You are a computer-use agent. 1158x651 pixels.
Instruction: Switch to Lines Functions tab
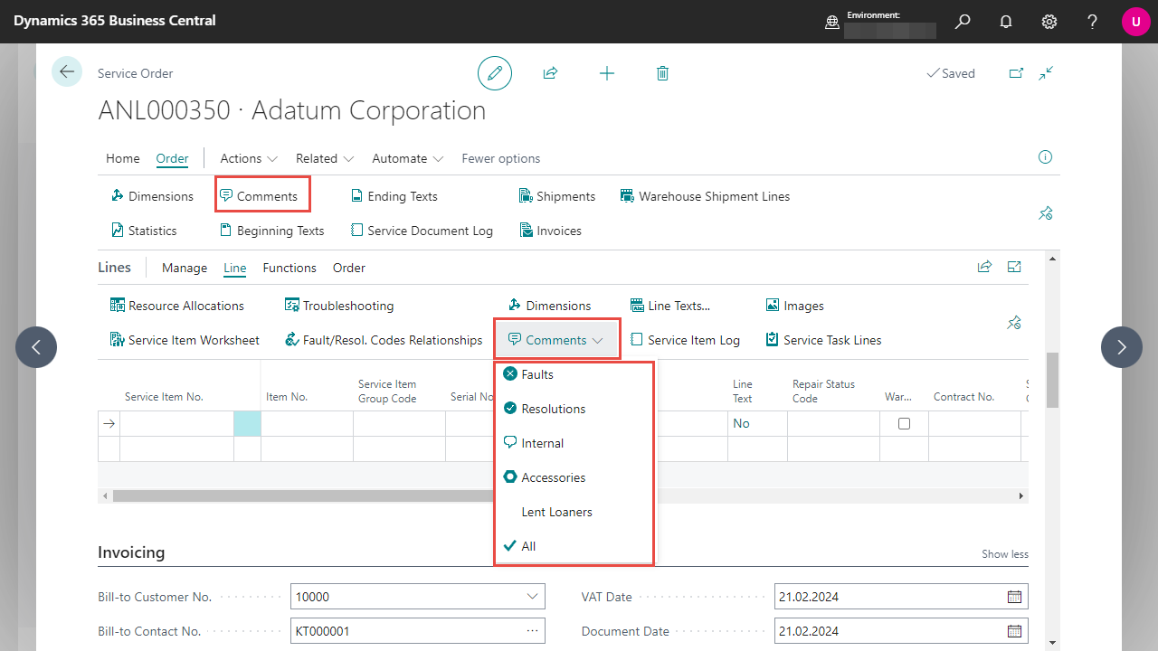pyautogui.click(x=289, y=268)
